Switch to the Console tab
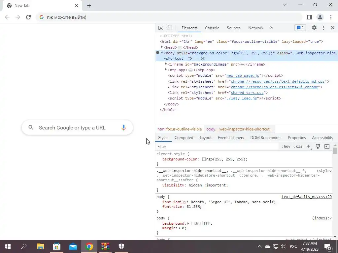The height and width of the screenshot is (253, 338). tap(212, 28)
